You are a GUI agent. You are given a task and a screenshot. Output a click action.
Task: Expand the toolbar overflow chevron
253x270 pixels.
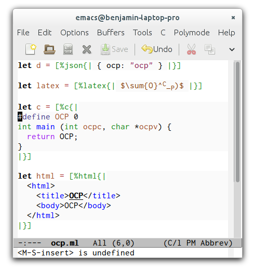232,49
